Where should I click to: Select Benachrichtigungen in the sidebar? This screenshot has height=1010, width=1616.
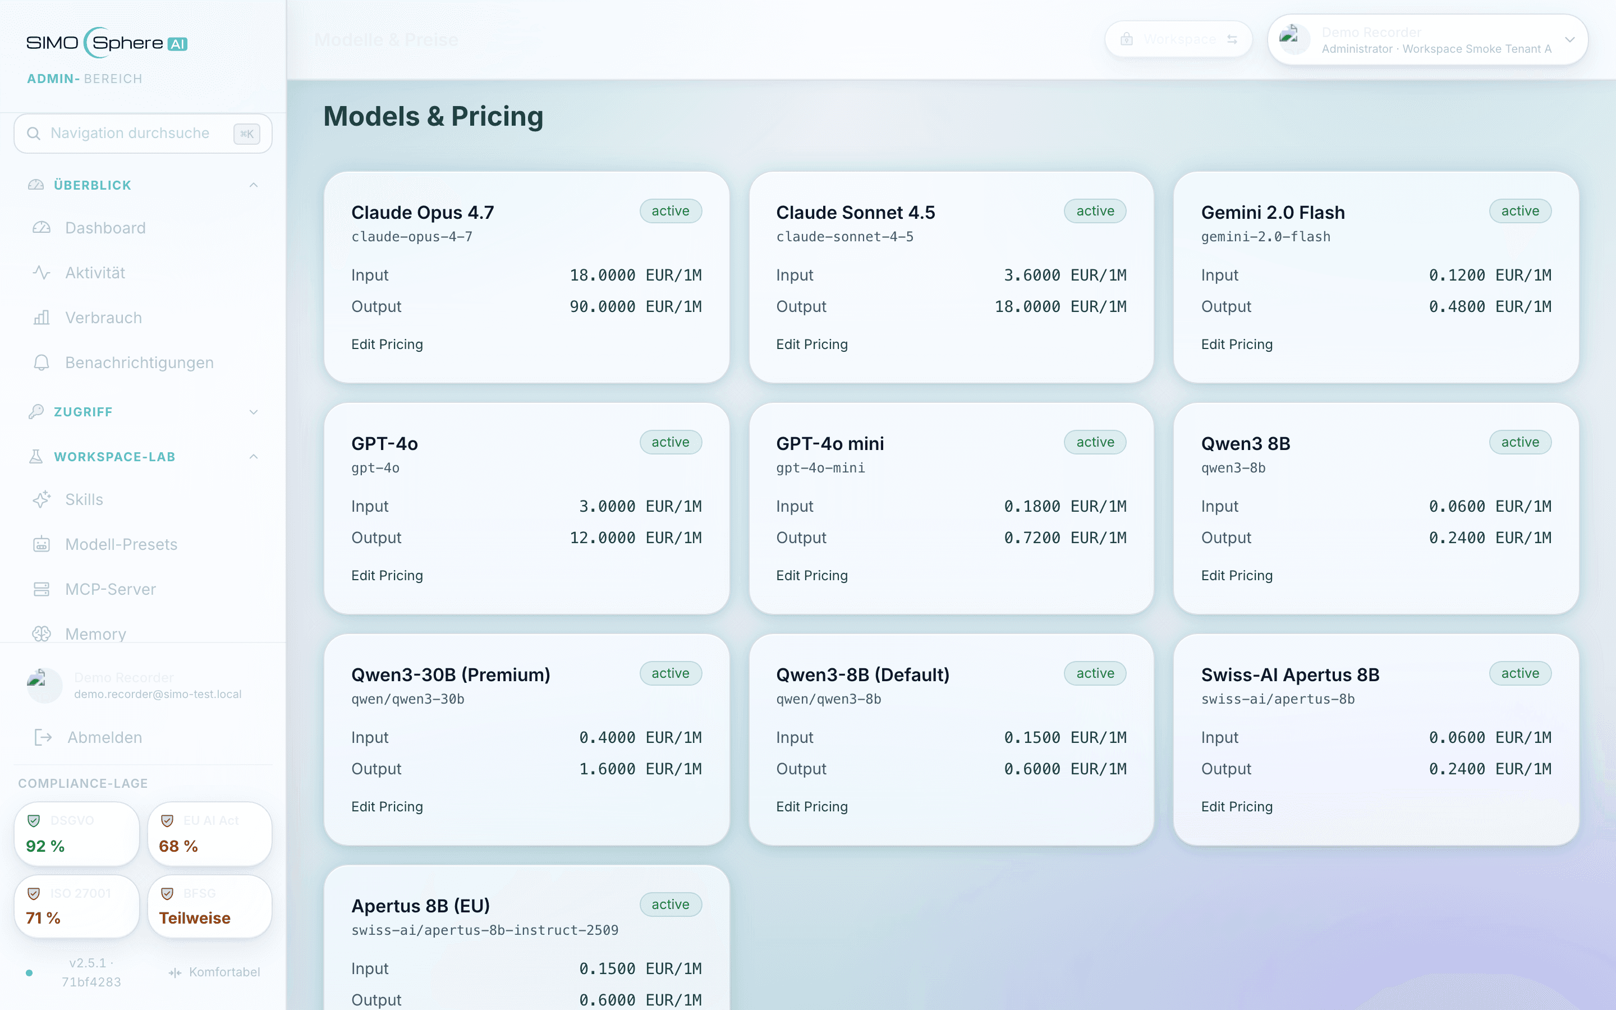click(143, 362)
